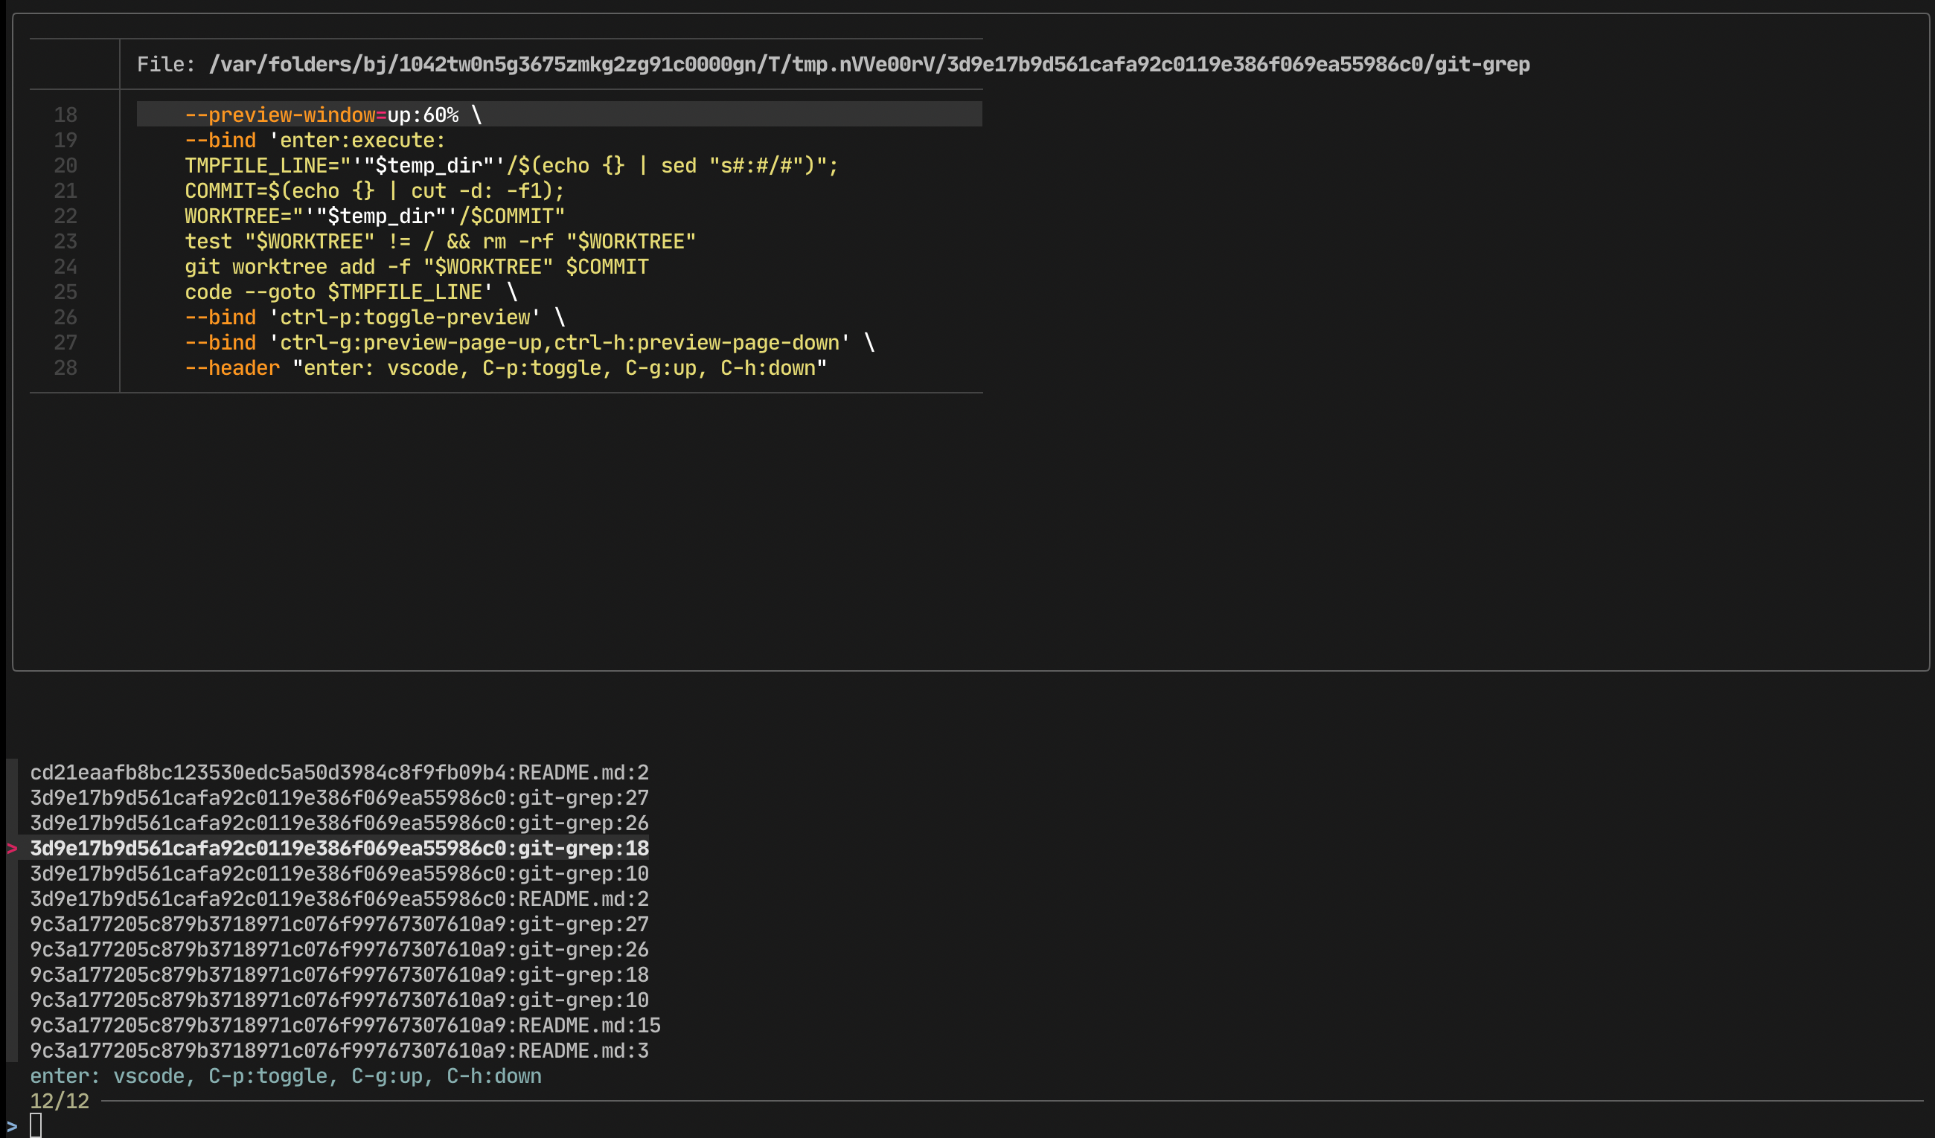1935x1138 pixels.
Task: Select 9c3a1772 git-grep:27 result line
Action: tap(339, 924)
